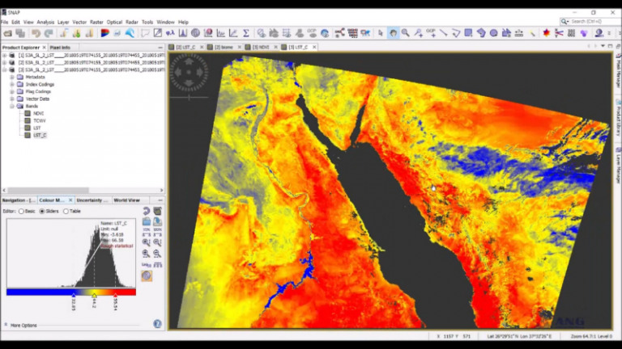Click the Sigma statistics toolbar icon
This screenshot has height=349, width=622.
click(x=246, y=33)
